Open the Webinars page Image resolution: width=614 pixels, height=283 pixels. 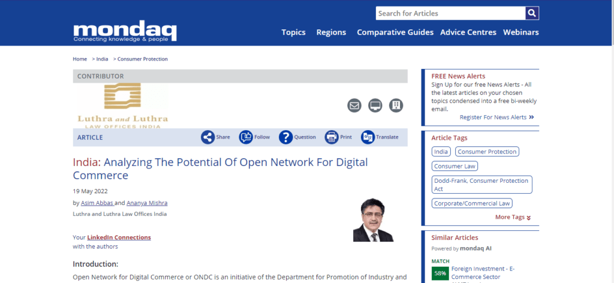pos(520,32)
